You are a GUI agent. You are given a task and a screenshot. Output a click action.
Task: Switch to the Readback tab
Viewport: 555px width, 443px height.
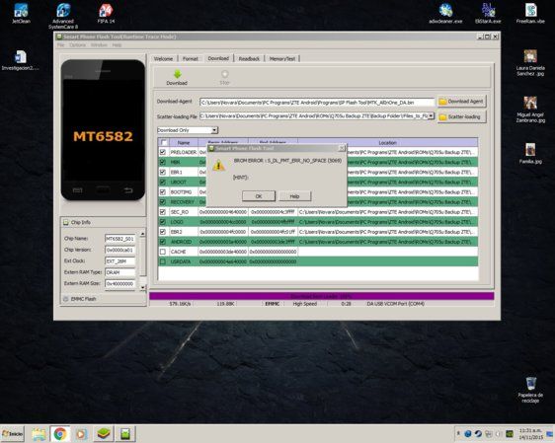(249, 58)
